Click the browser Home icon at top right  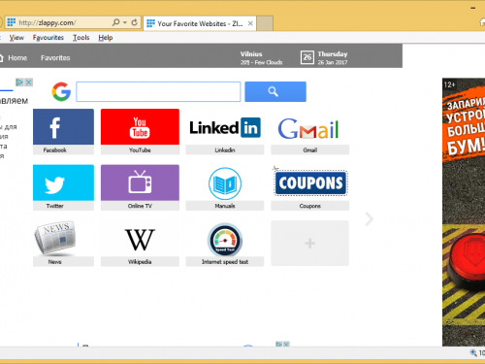click(482, 22)
